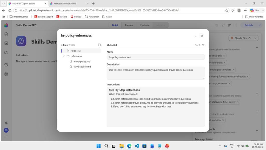Click the link icon in agent header
This screenshot has width=266, height=150.
[229, 25]
